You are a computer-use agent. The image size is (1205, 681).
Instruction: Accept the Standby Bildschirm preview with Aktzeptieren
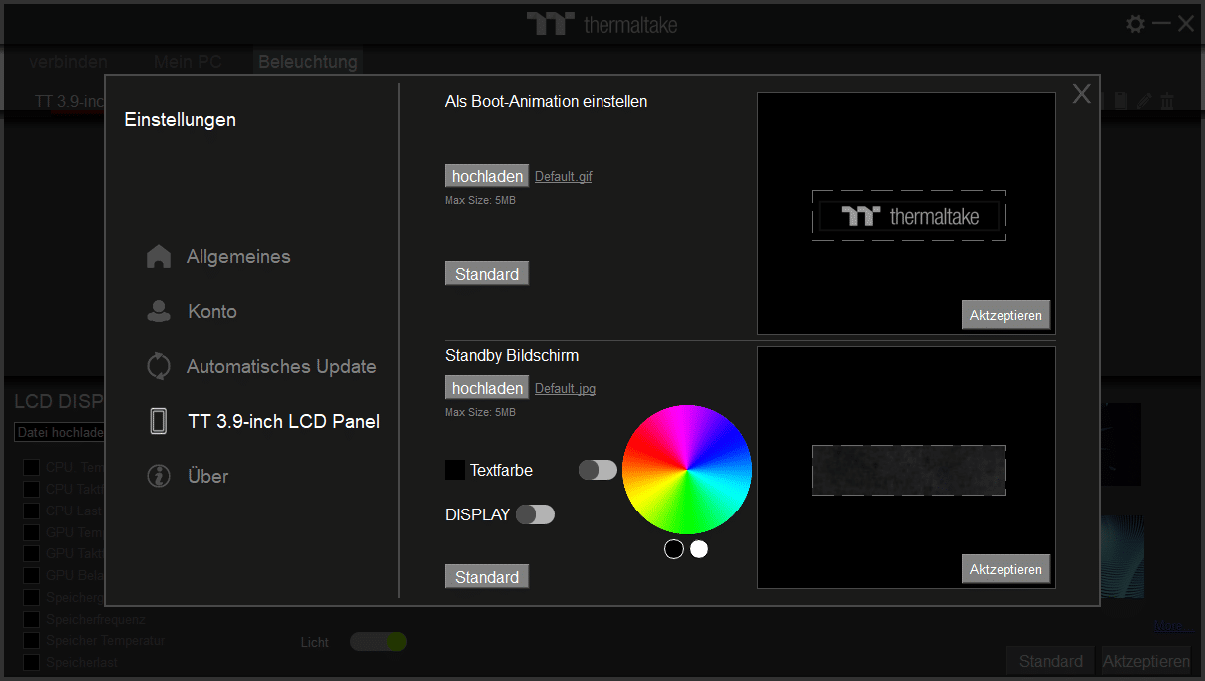pyautogui.click(x=1005, y=569)
